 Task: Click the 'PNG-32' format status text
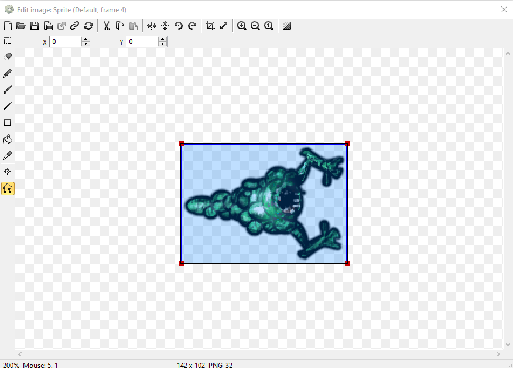coord(221,364)
